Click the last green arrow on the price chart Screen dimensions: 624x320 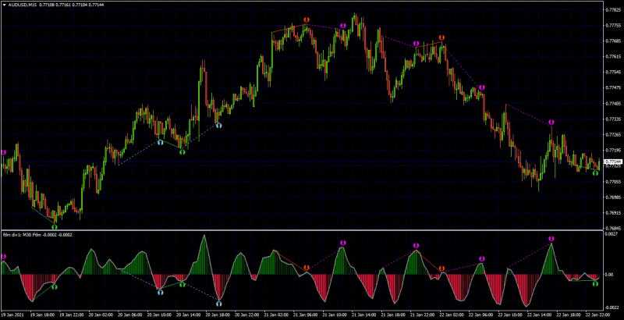click(595, 173)
